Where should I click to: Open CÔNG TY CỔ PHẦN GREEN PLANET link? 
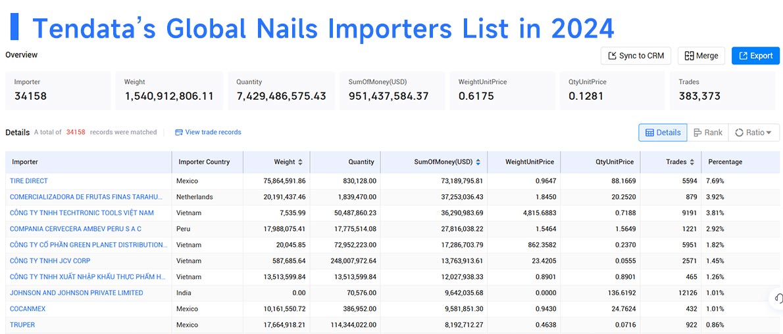(x=89, y=245)
